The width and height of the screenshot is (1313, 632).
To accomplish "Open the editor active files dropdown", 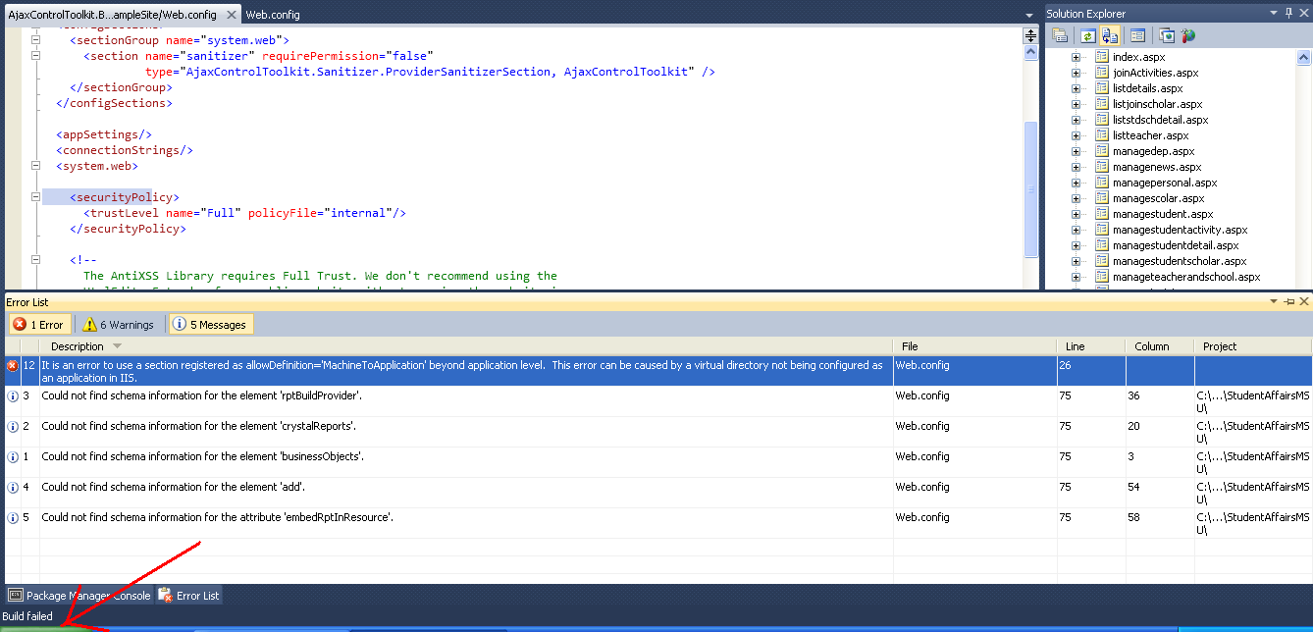I will click(x=1029, y=15).
